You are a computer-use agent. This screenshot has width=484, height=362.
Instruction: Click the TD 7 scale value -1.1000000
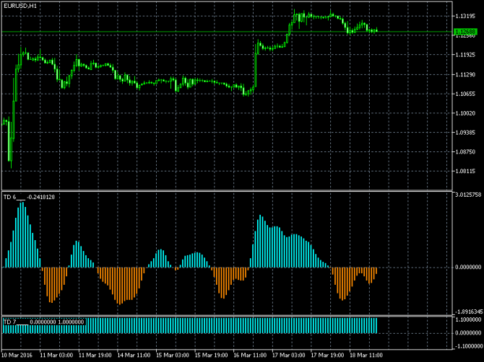pyautogui.click(x=467, y=346)
